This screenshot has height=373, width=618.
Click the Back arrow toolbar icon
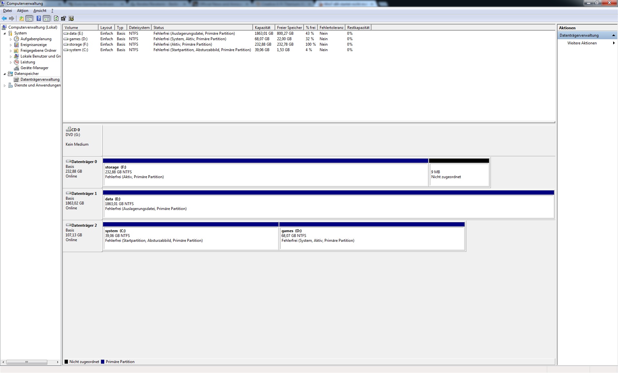pos(4,19)
